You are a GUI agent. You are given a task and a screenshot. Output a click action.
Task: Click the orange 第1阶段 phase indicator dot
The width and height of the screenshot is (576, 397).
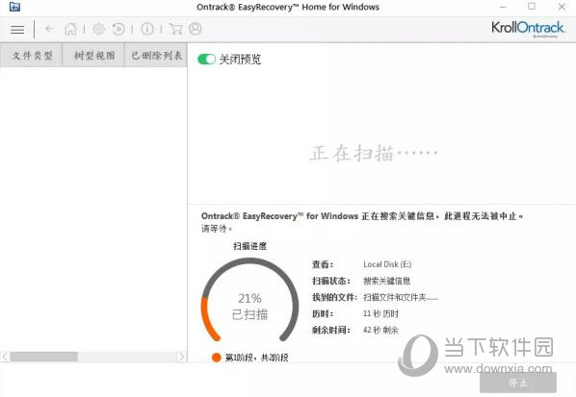tap(217, 357)
